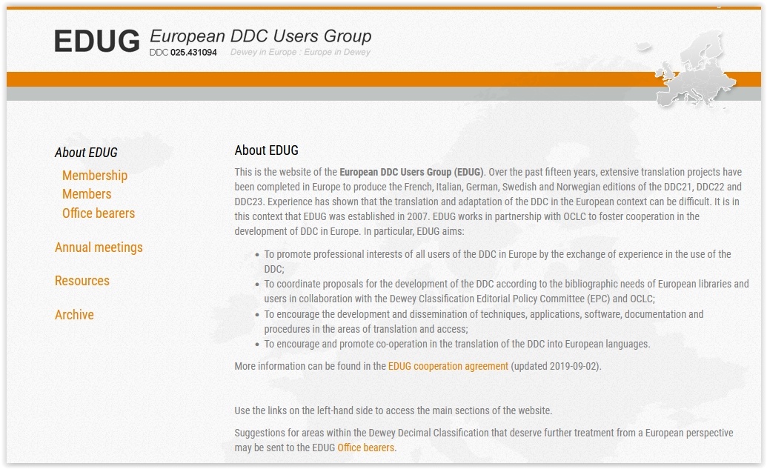
Task: Click sentence 'Use the links on the left-hand side'
Action: (x=394, y=410)
